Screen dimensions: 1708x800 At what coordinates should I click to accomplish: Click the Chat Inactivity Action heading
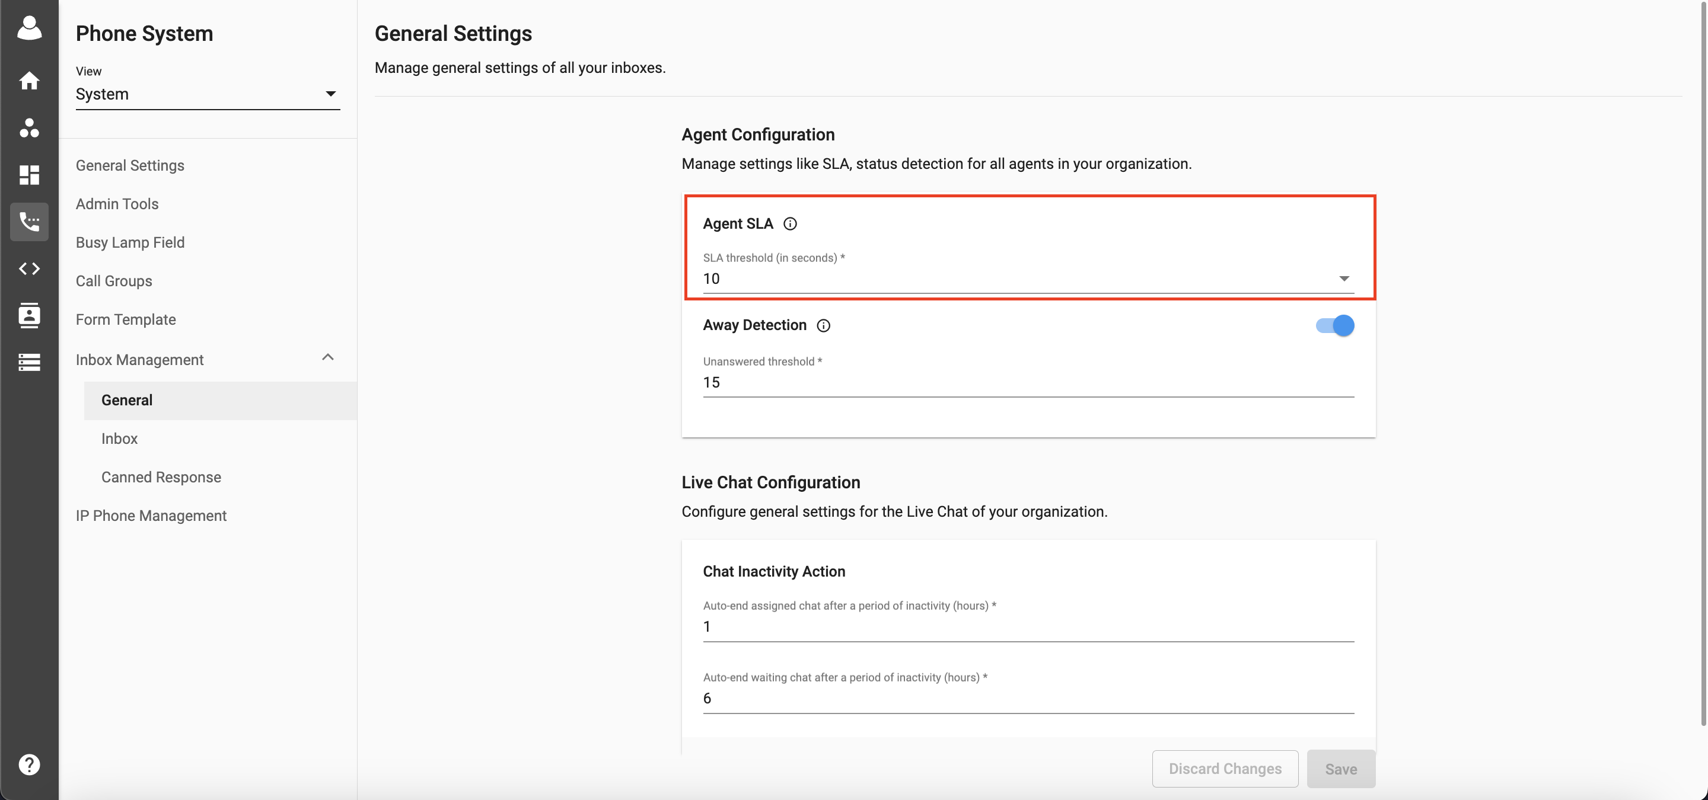tap(774, 571)
